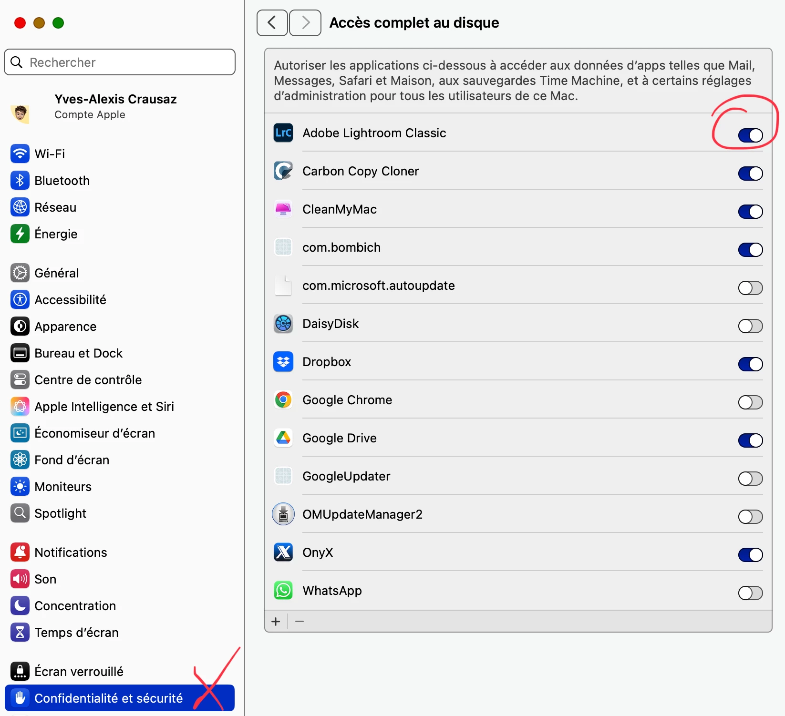Select the Écran verrouillé lock icon
The image size is (785, 716).
(20, 672)
